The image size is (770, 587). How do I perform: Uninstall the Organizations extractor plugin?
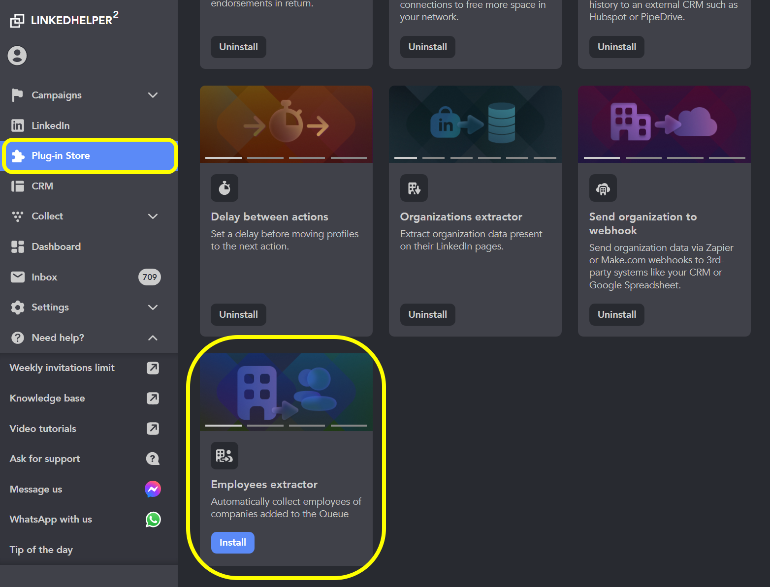point(427,314)
